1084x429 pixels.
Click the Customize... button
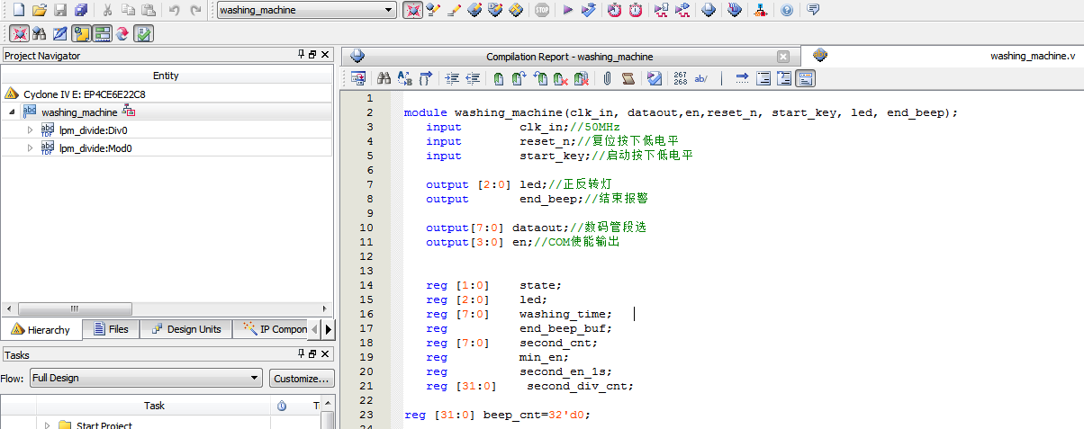point(302,379)
